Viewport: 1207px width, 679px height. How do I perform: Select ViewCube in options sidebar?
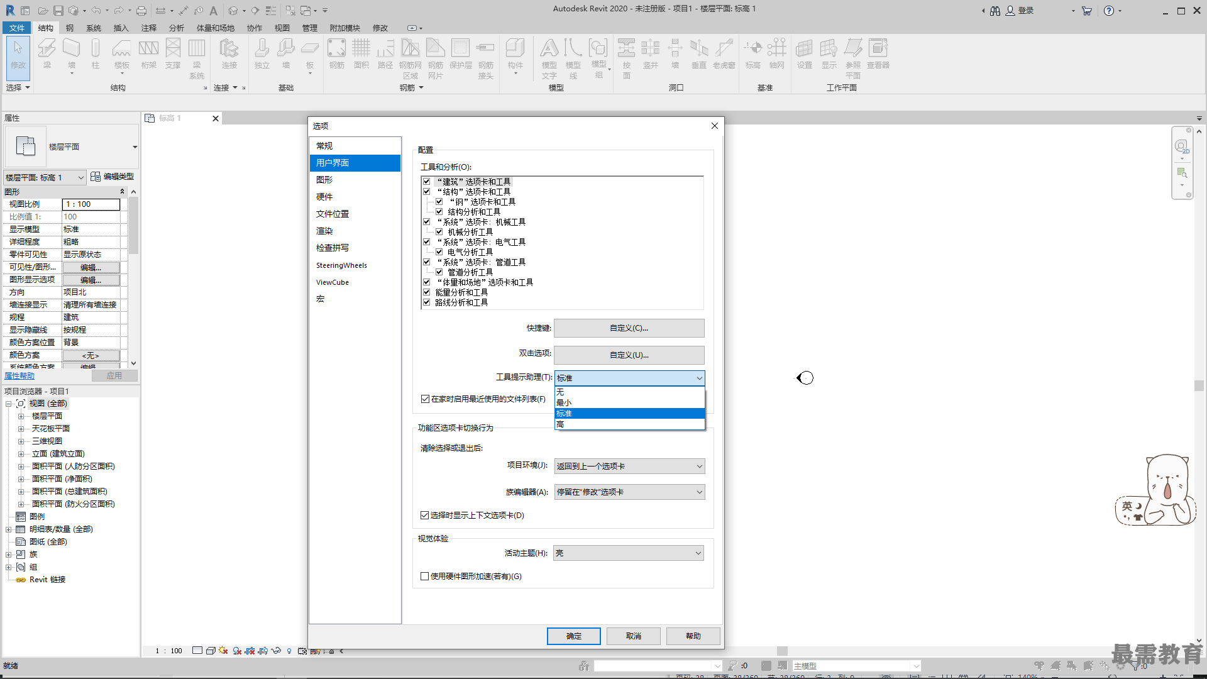pos(355,282)
